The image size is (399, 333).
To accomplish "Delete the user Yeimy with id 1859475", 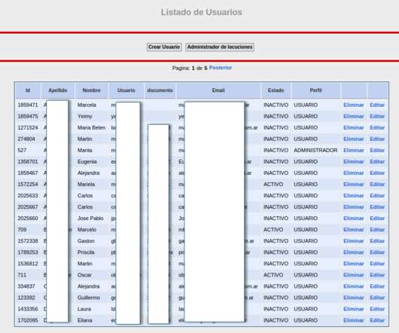I will [353, 116].
